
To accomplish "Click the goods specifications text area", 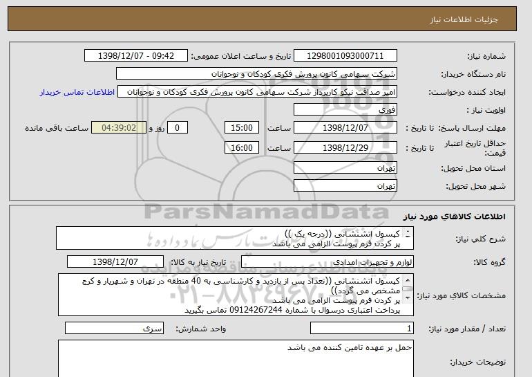I will [236, 295].
